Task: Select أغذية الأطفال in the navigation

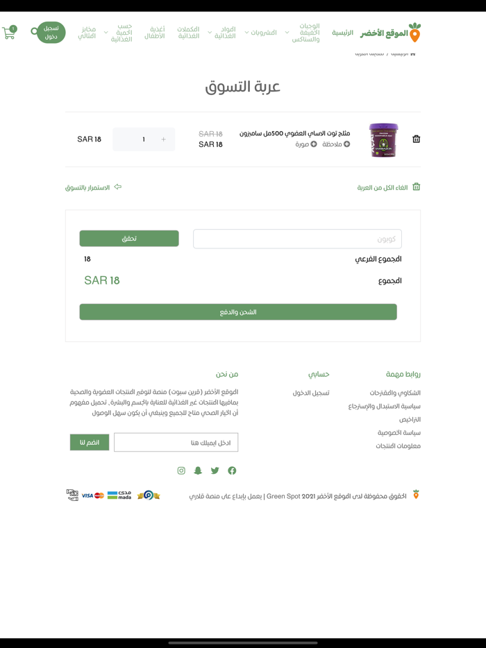Action: (x=157, y=32)
